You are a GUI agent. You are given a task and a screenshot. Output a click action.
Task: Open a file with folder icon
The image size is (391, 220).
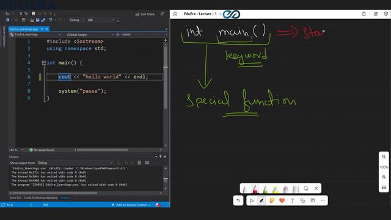pos(32,20)
